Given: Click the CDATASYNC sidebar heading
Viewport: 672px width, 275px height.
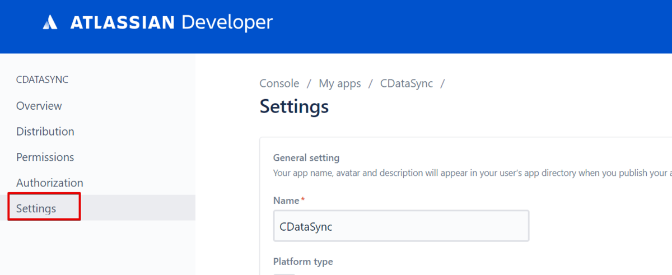Looking at the screenshot, I should point(43,80).
